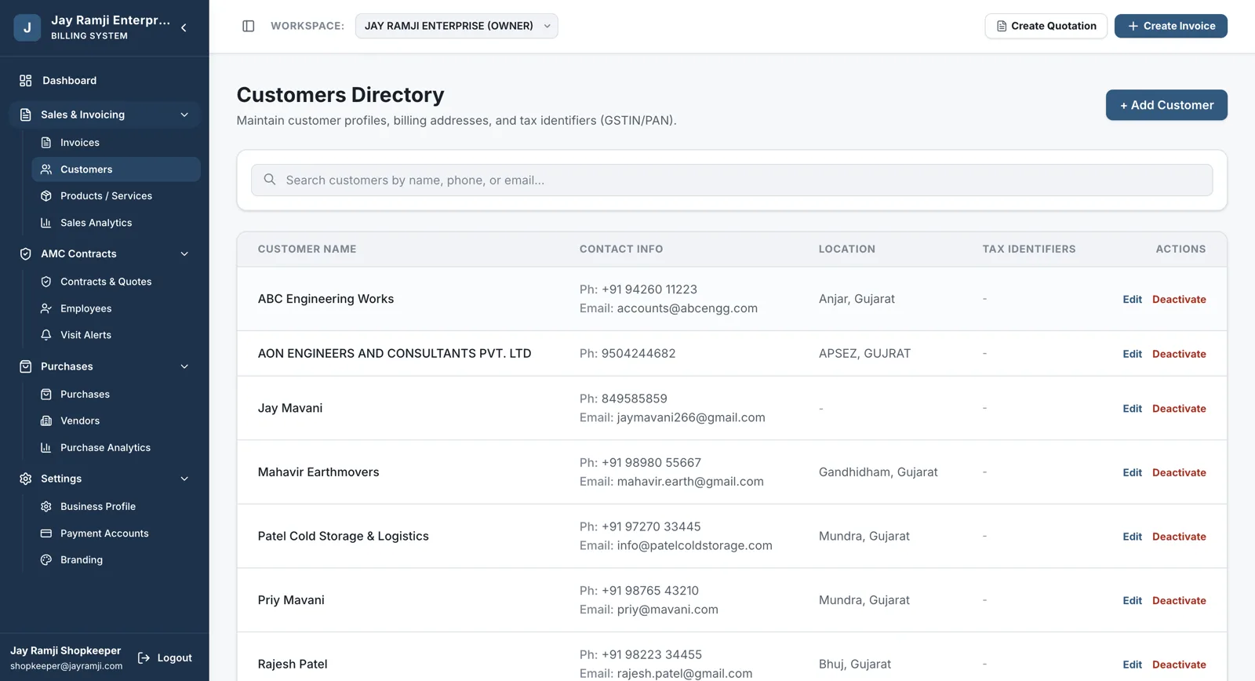This screenshot has height=681, width=1255.
Task: Click the Vendors building icon
Action: click(46, 421)
